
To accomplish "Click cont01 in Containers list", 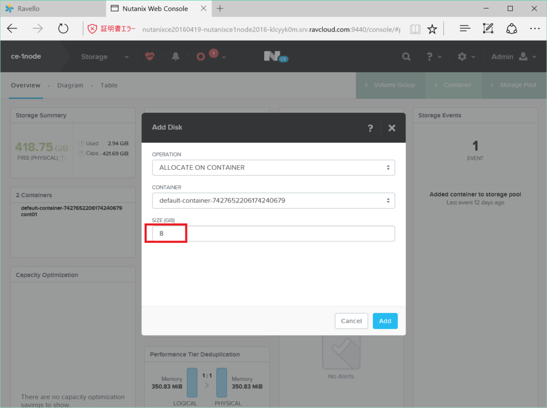I will (29, 215).
